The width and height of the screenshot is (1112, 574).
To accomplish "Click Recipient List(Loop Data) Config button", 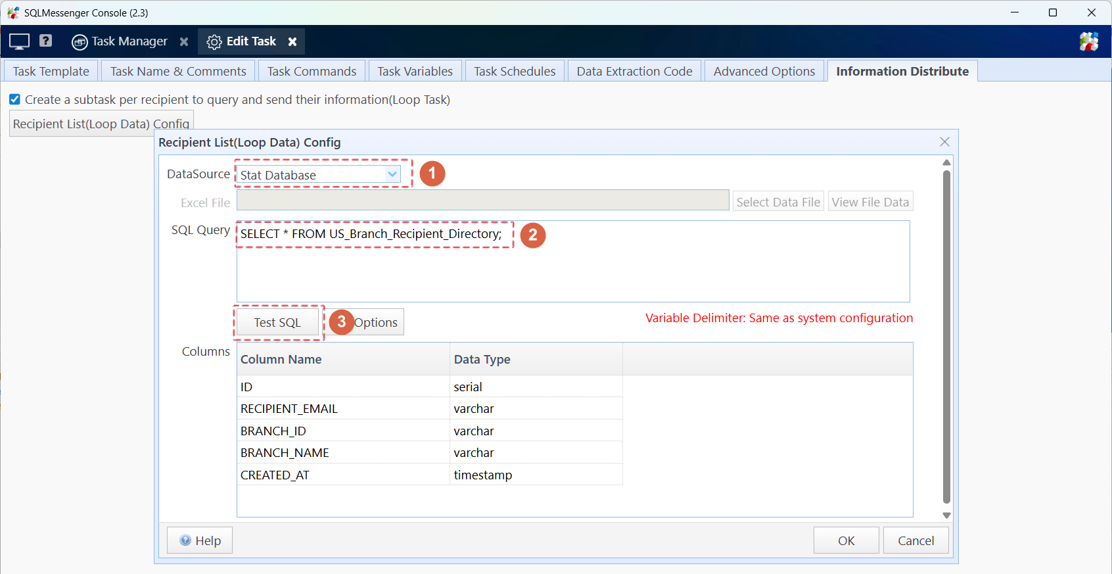I will click(x=101, y=124).
